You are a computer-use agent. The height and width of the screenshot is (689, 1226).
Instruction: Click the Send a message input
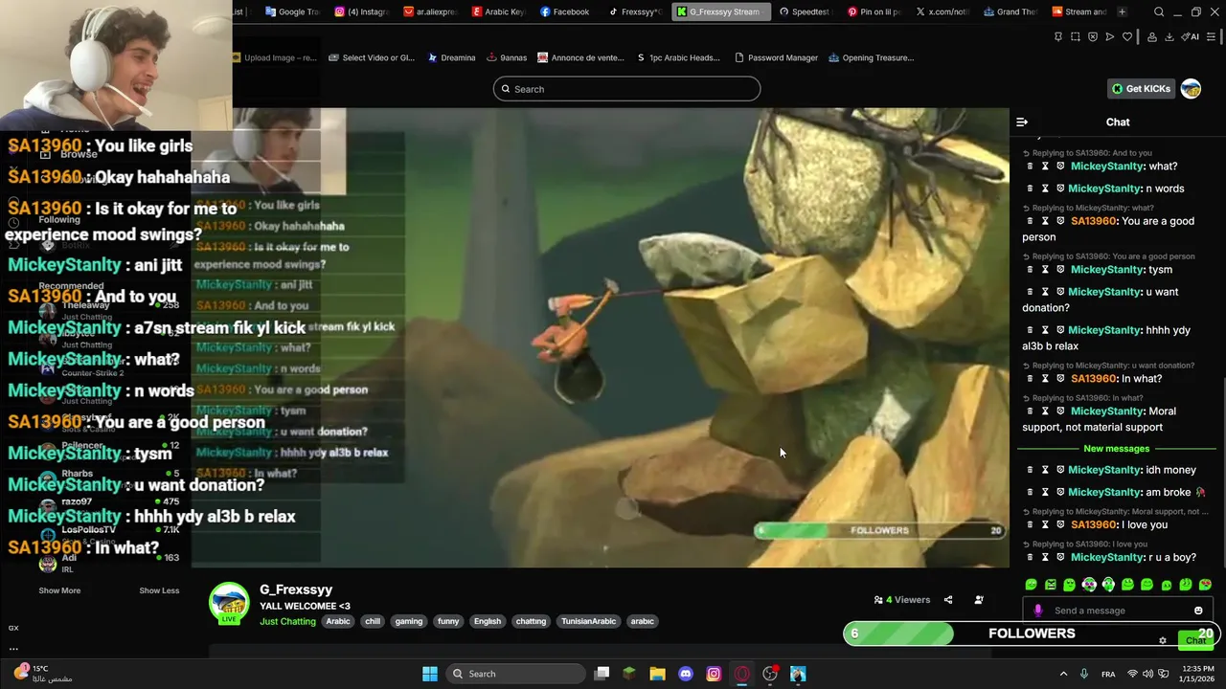(1116, 611)
